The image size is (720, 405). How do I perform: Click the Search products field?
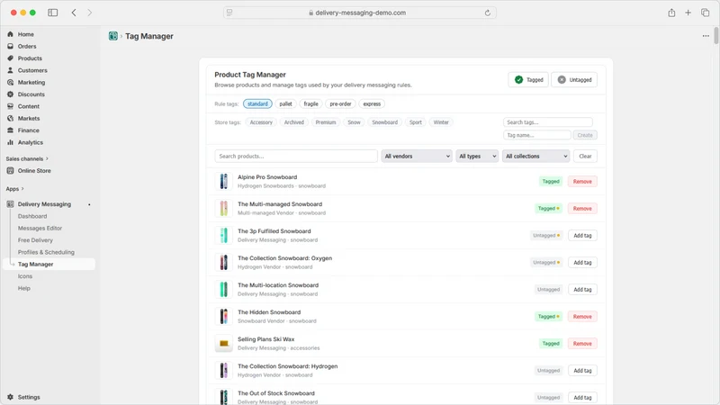coord(296,156)
